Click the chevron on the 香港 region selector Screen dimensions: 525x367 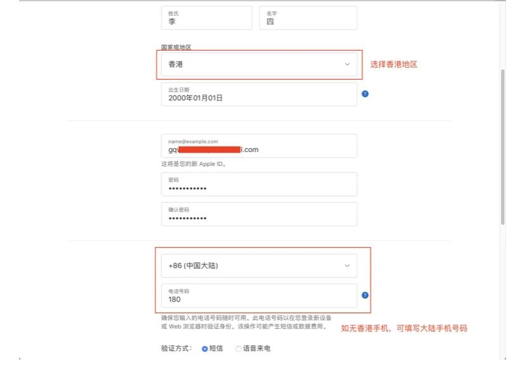347,65
